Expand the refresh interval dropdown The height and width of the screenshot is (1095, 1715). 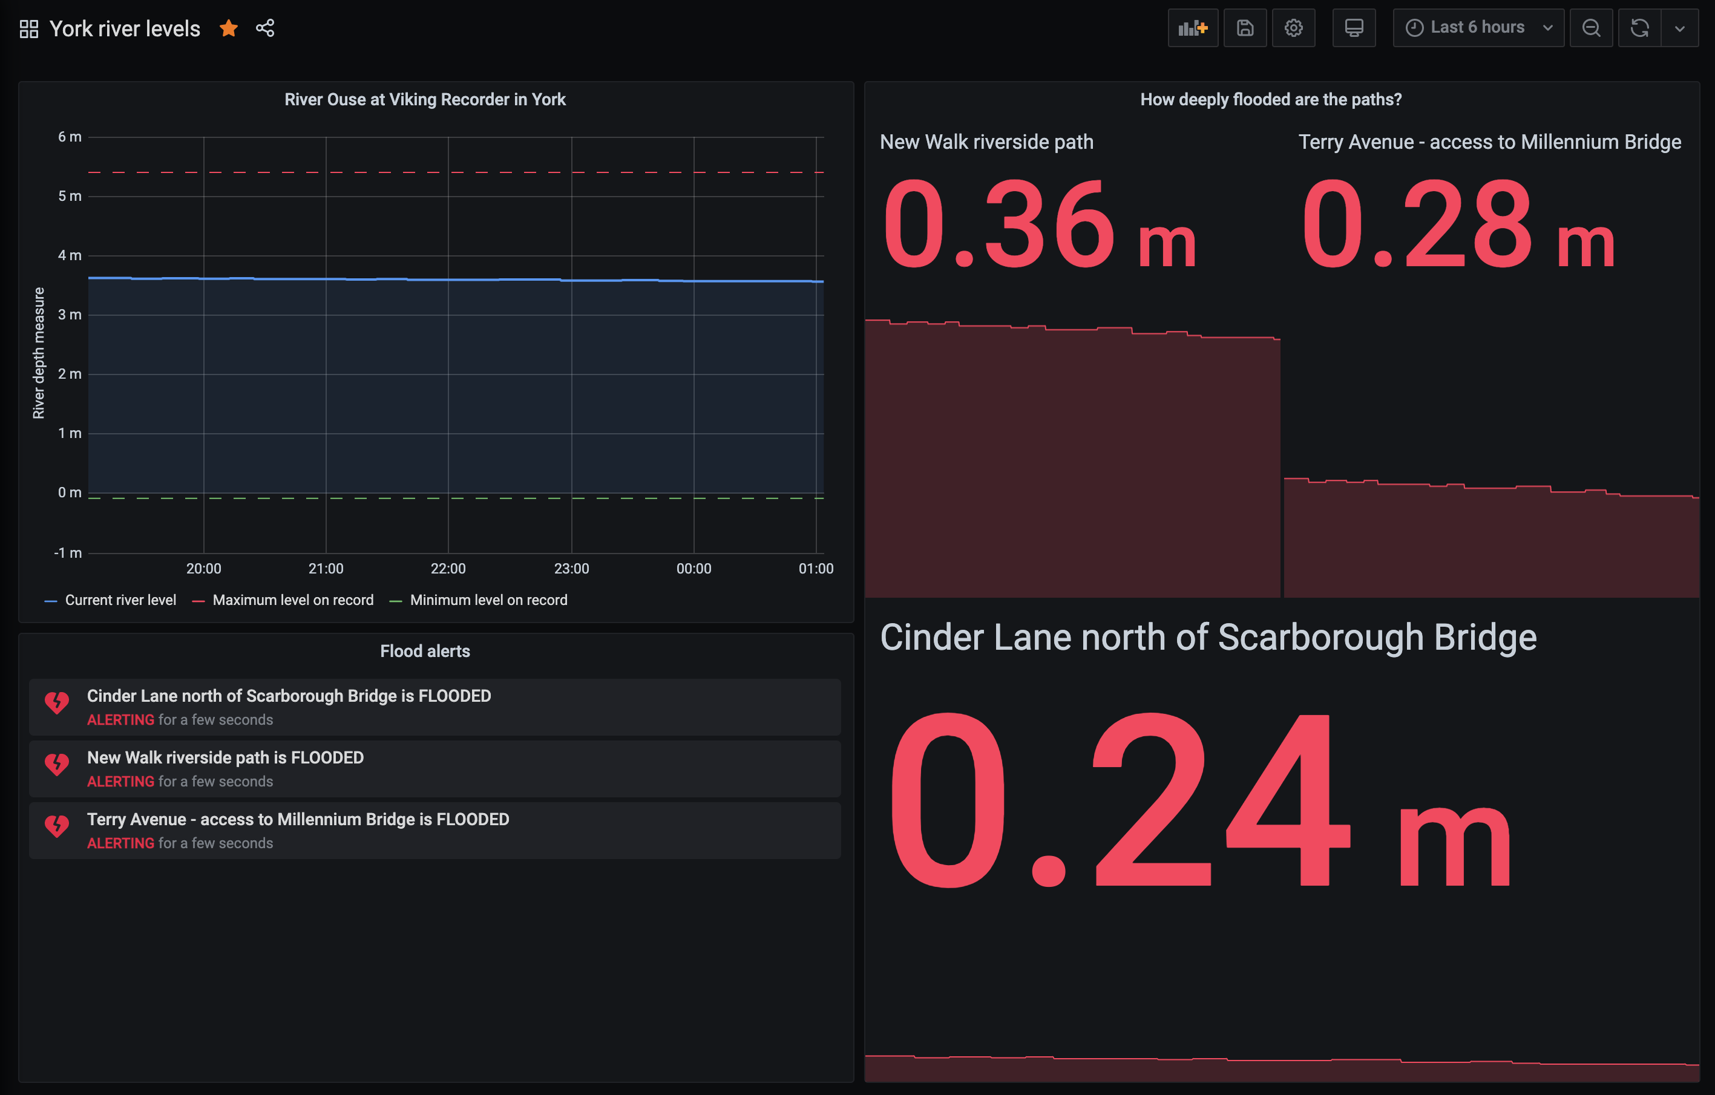1679,28
